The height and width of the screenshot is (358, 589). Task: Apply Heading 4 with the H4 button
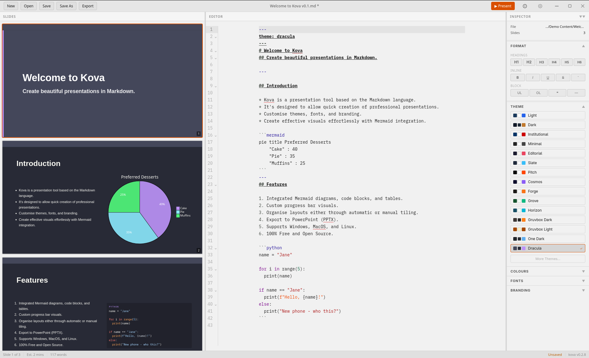(x=554, y=62)
